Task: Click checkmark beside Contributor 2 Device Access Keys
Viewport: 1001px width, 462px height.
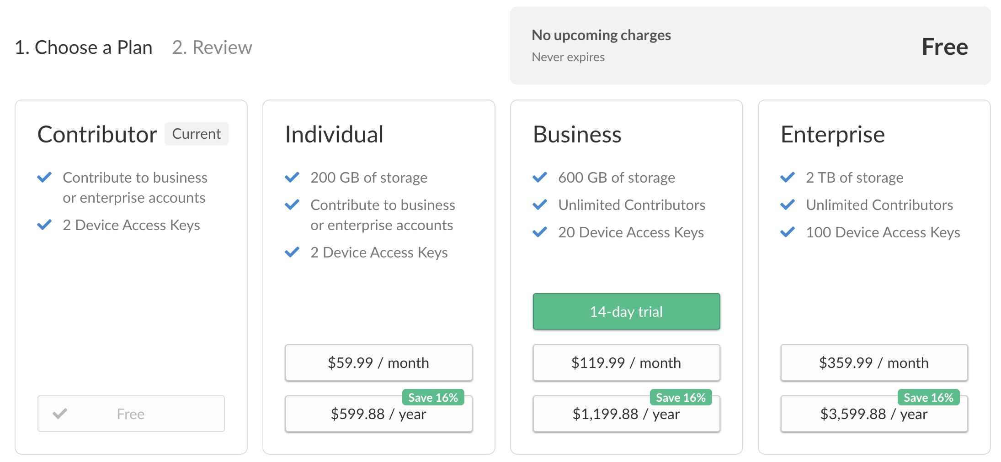Action: pos(44,225)
